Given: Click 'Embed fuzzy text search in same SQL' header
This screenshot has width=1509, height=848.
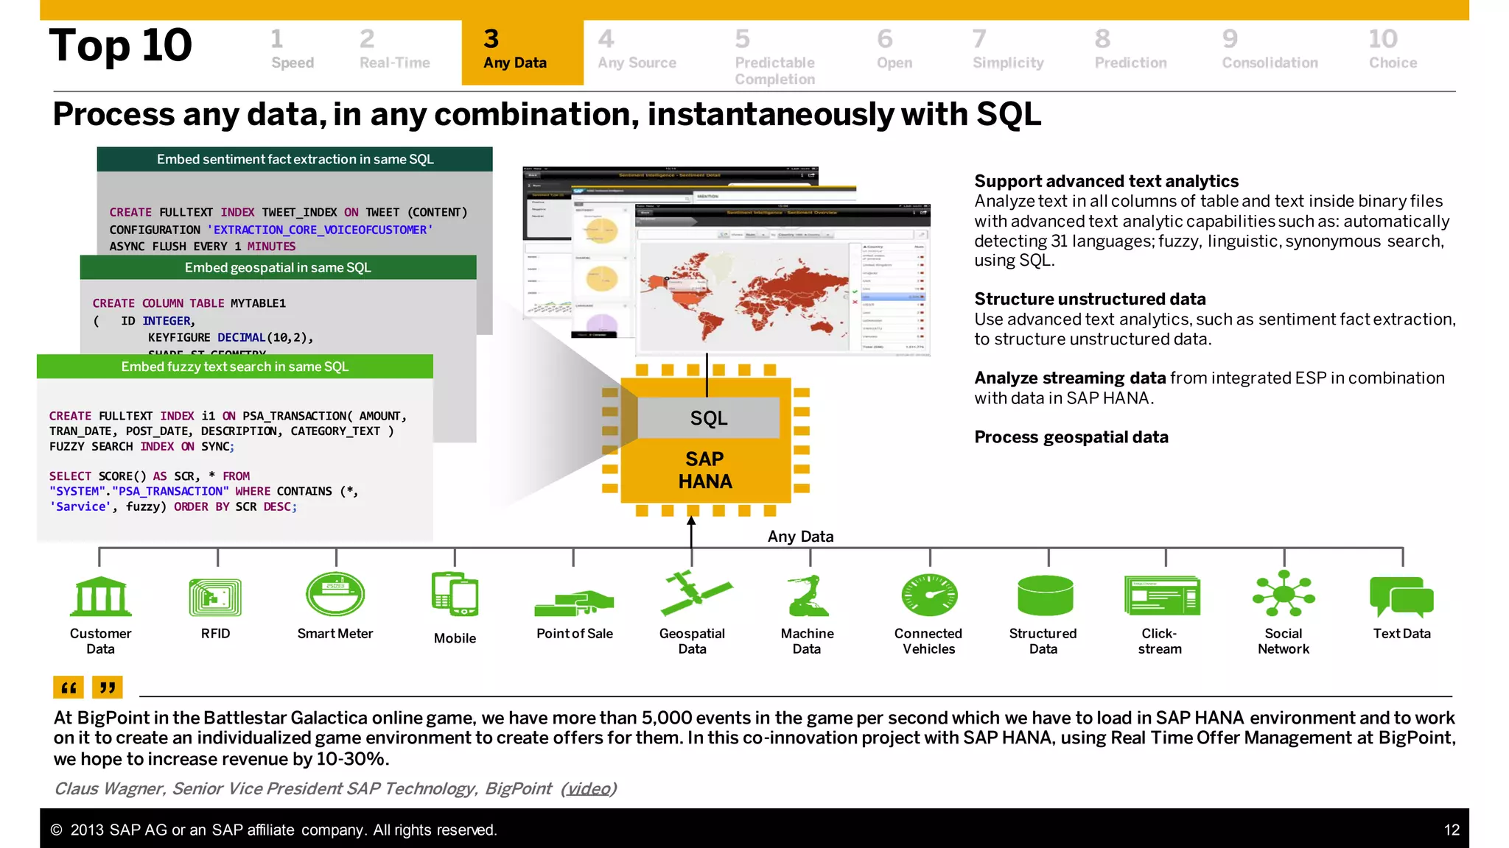Looking at the screenshot, I should pos(235,367).
